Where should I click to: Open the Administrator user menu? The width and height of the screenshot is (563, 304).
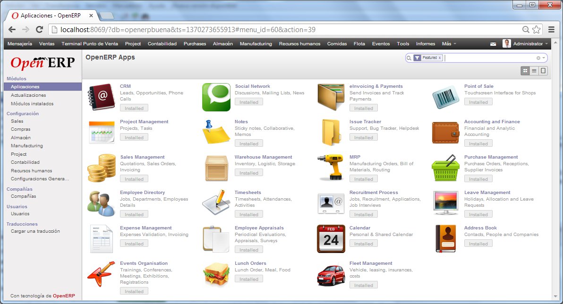coord(525,44)
